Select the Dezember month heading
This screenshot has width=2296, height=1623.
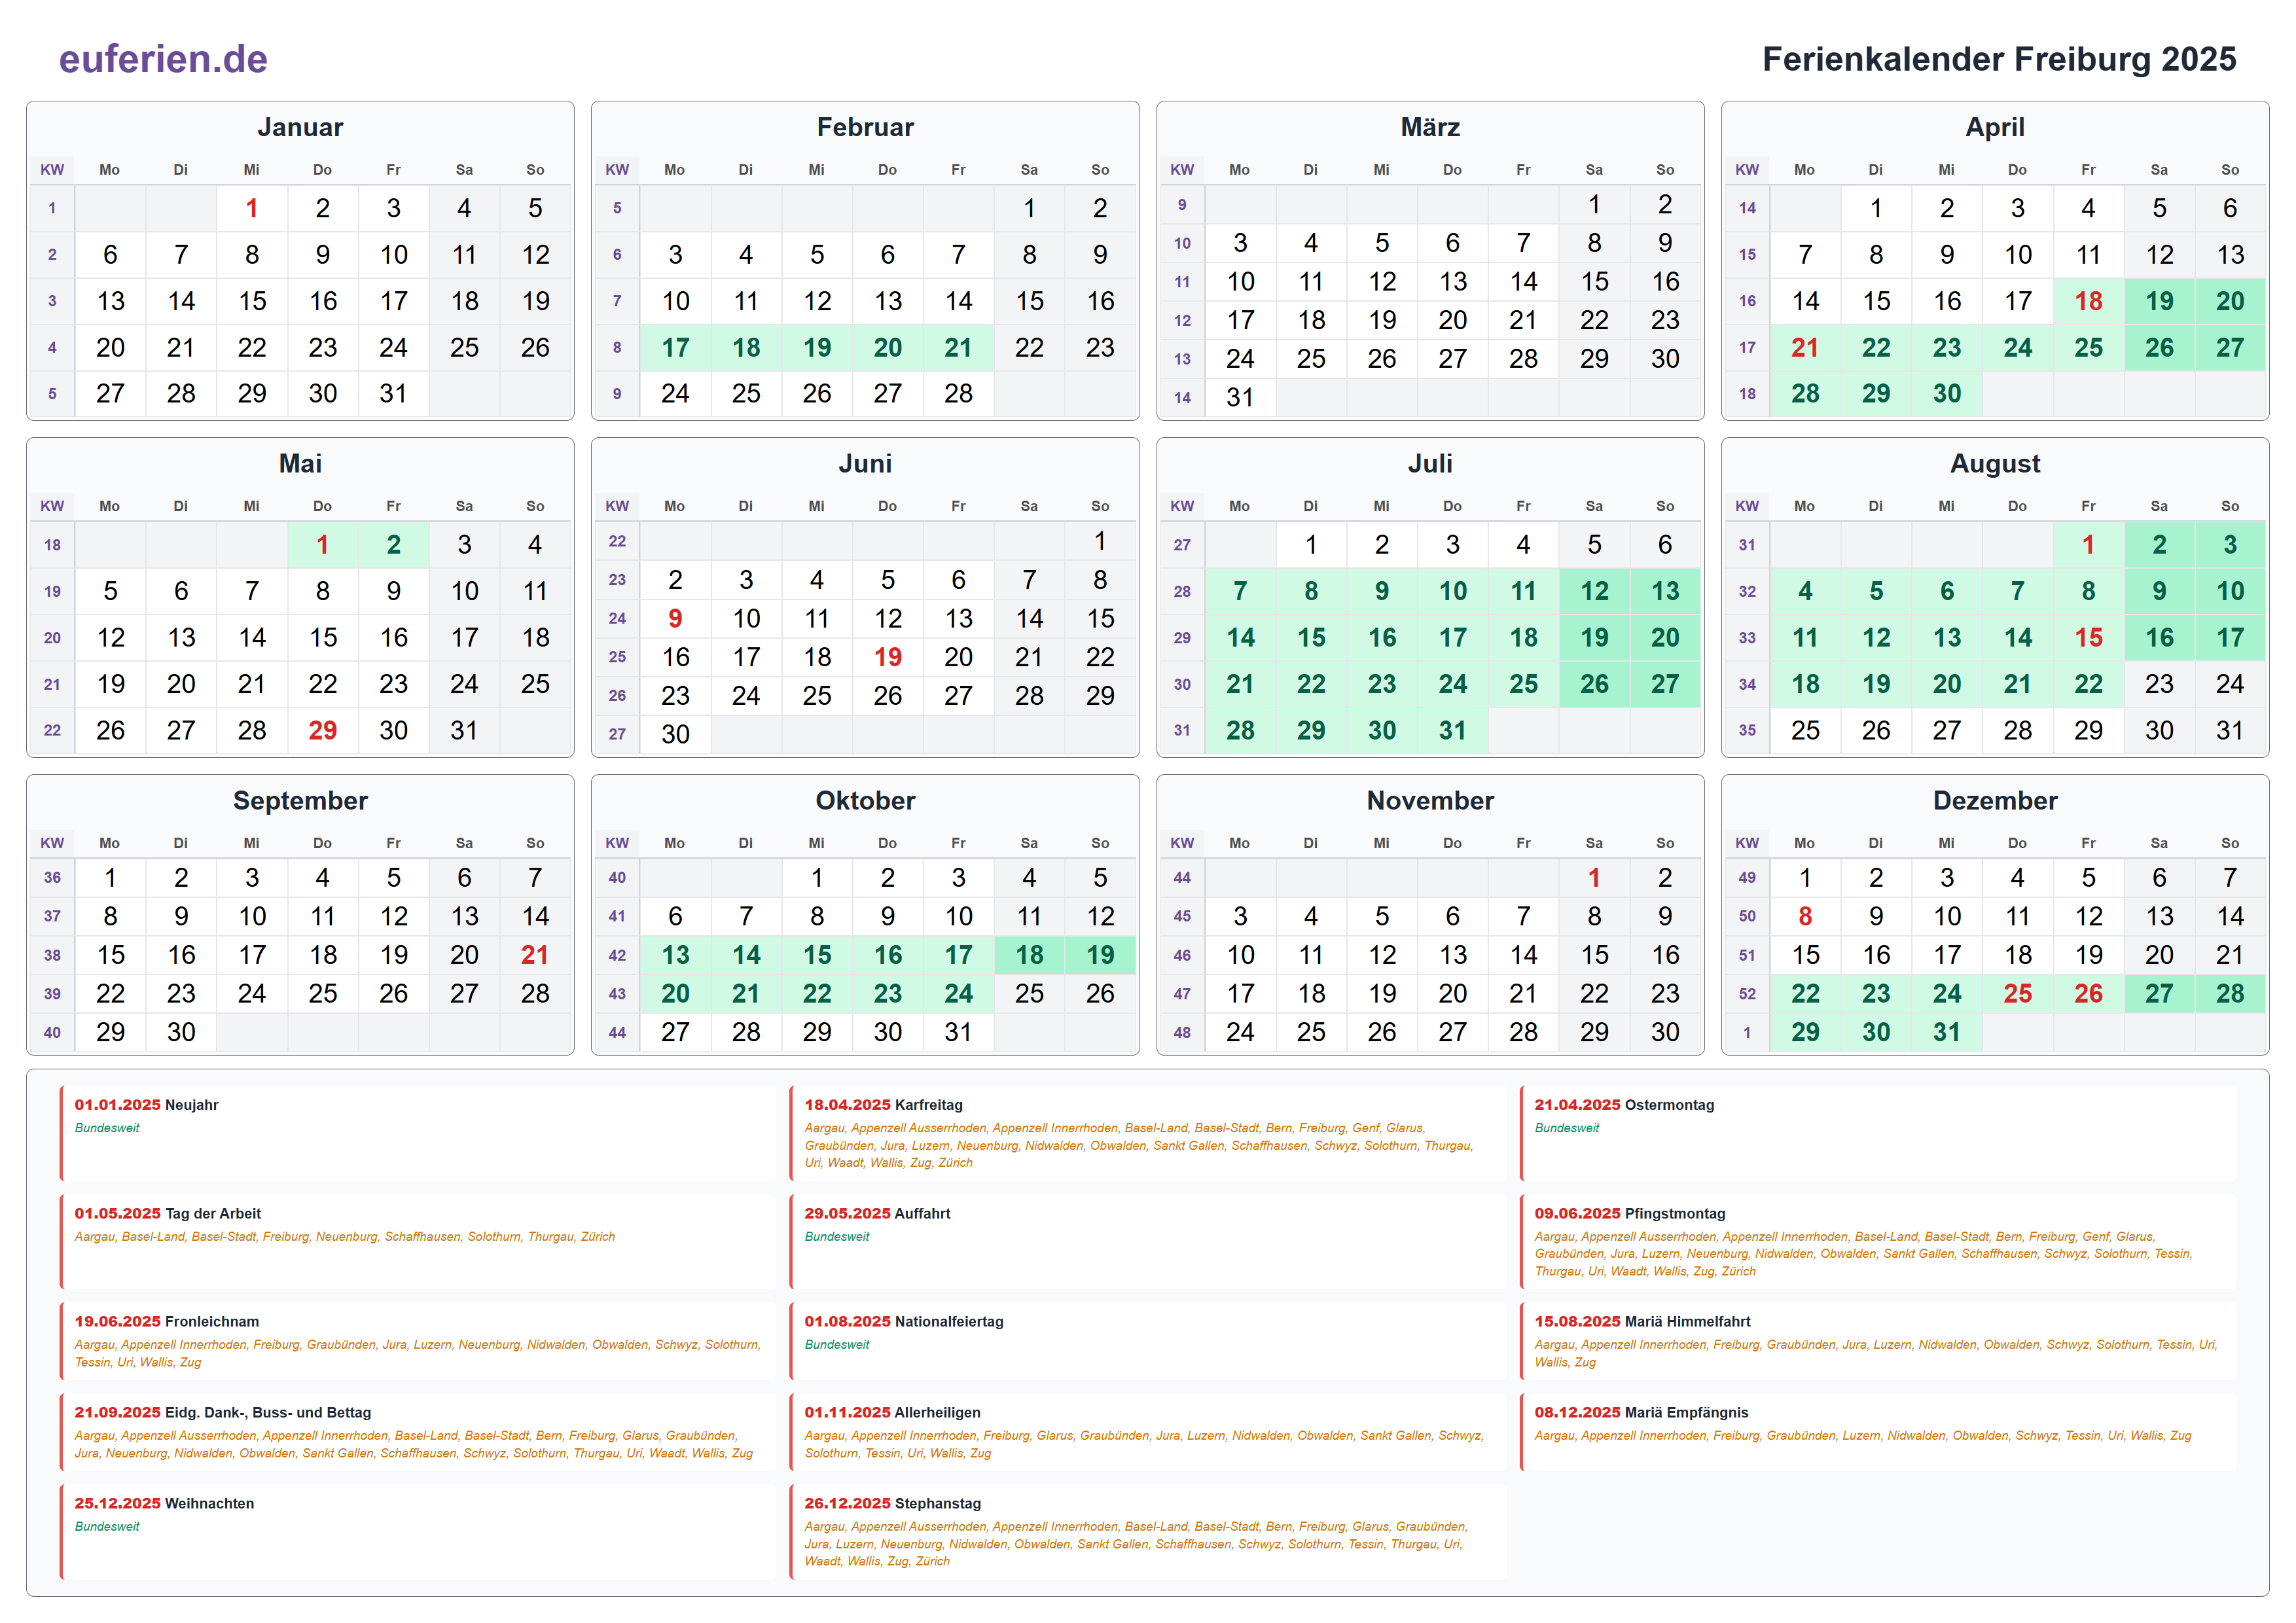(x=1995, y=800)
